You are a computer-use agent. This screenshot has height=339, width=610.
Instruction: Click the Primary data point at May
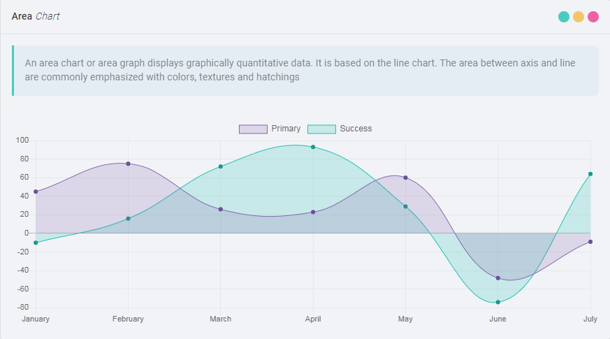(405, 178)
